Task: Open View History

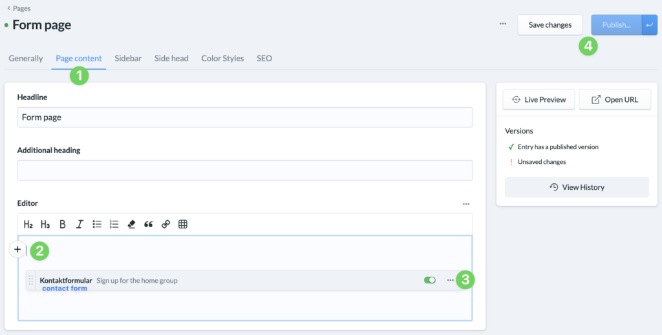Action: [x=577, y=187]
